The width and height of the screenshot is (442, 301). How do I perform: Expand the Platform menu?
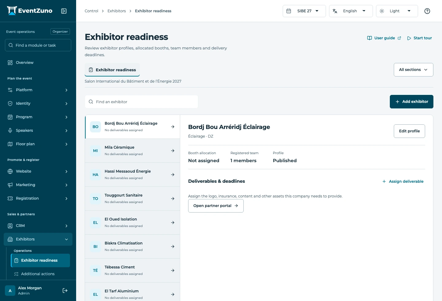(38, 90)
